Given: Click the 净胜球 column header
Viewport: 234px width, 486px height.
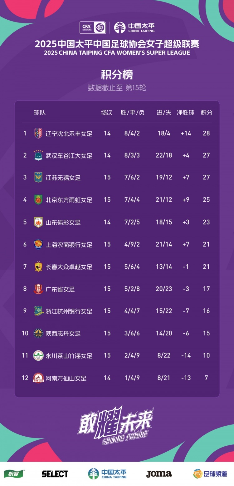Looking at the screenshot, I should point(186,113).
